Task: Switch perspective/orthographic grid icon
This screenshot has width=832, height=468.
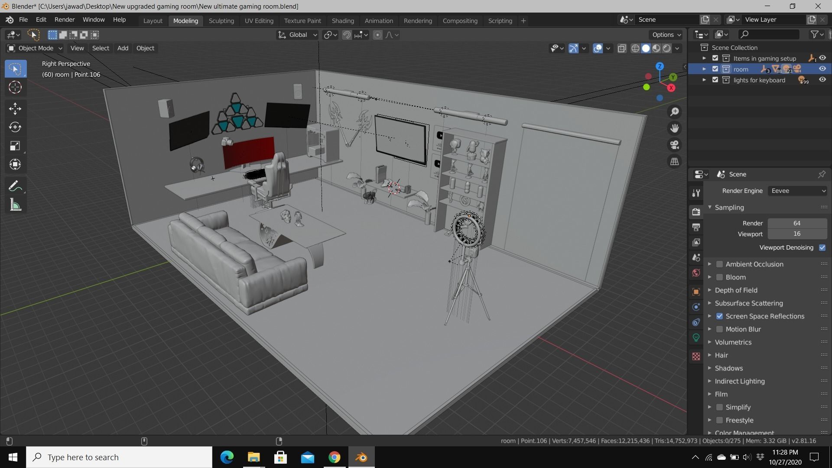Action: [x=675, y=161]
